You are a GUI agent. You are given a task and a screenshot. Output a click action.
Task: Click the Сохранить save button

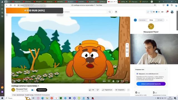click(120, 90)
